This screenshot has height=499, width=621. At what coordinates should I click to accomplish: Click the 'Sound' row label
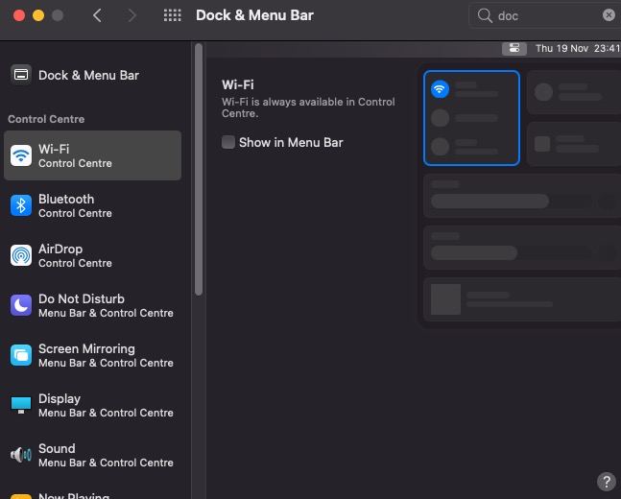57,448
